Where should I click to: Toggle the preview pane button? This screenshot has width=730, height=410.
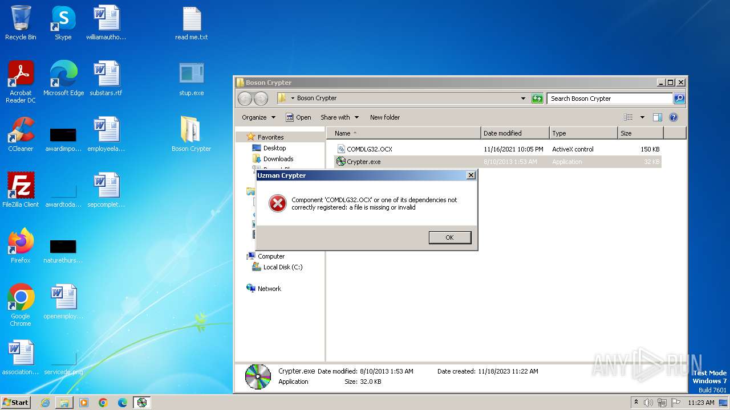click(x=657, y=117)
